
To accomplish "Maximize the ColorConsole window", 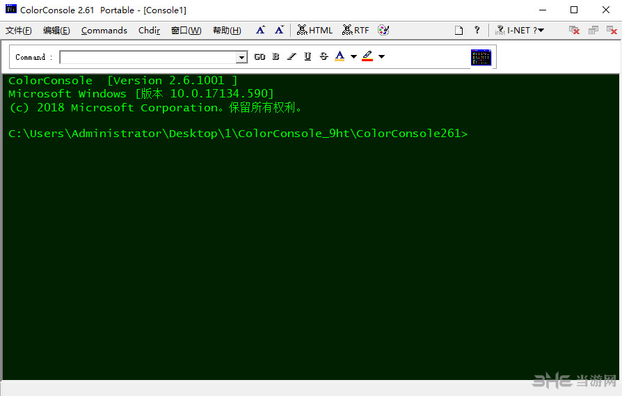I will 573,10.
